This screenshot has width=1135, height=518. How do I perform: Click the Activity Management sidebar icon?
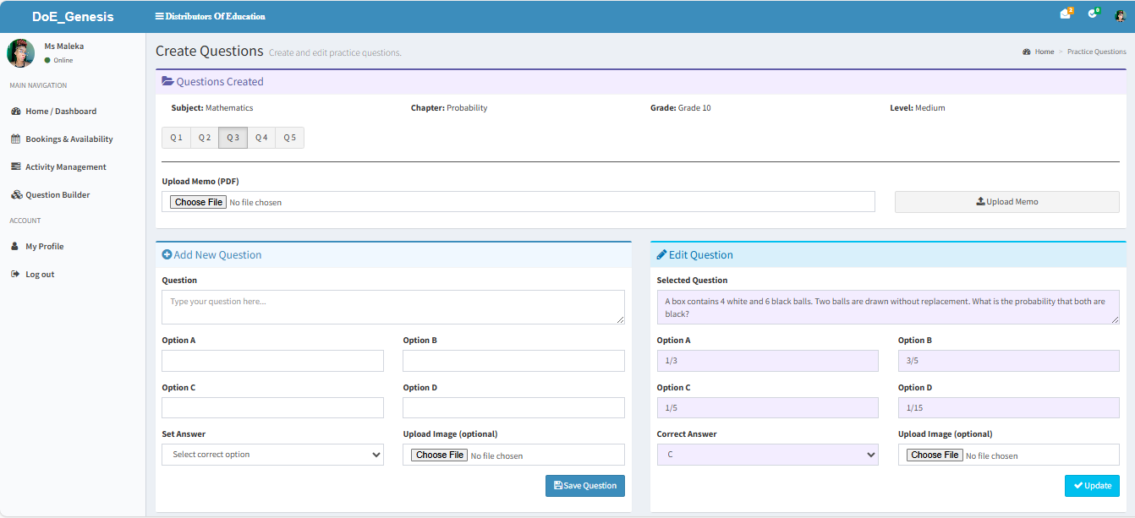click(15, 167)
